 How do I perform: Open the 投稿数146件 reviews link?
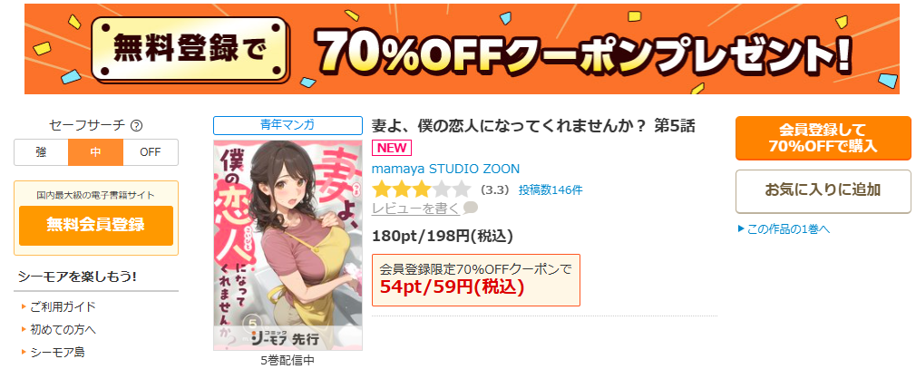click(x=551, y=189)
